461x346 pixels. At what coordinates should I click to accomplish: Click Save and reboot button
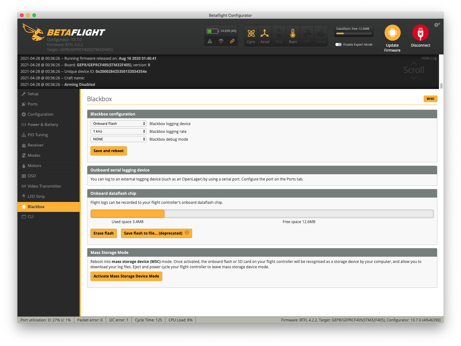coord(108,151)
